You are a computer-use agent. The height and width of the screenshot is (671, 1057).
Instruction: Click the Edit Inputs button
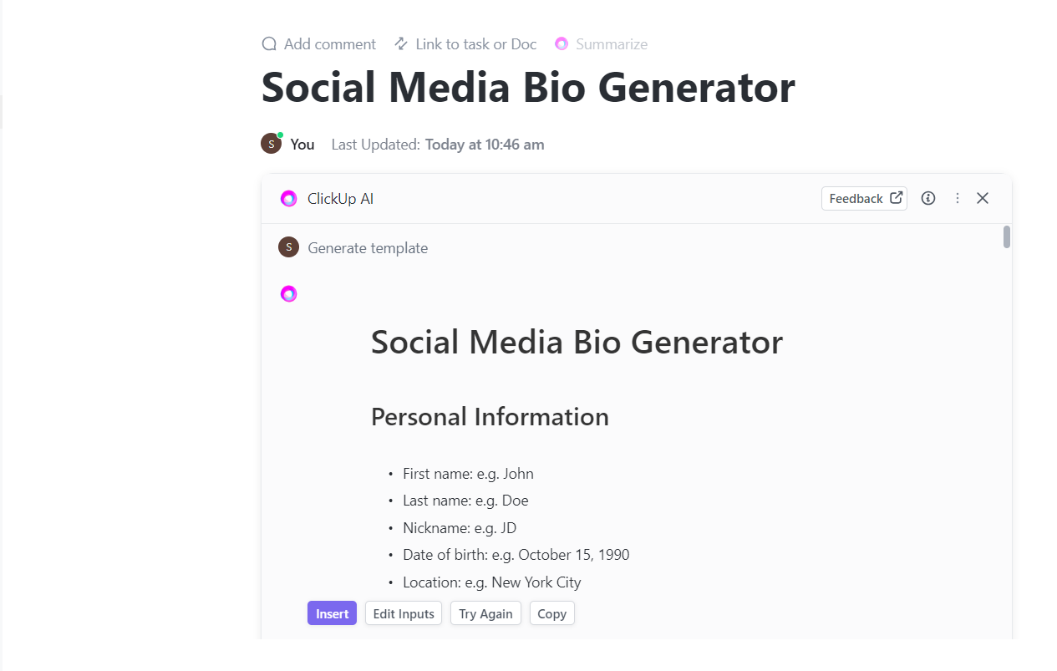click(404, 613)
